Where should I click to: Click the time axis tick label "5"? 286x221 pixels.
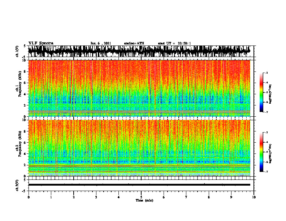tap(141, 197)
